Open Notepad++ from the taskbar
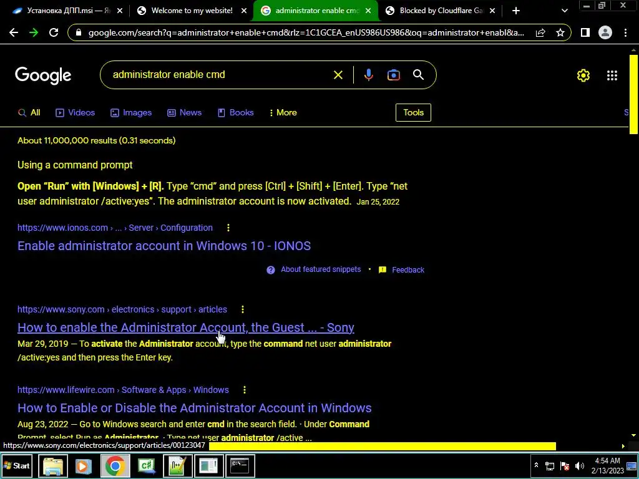Viewport: 639px width, 479px height. (177, 466)
